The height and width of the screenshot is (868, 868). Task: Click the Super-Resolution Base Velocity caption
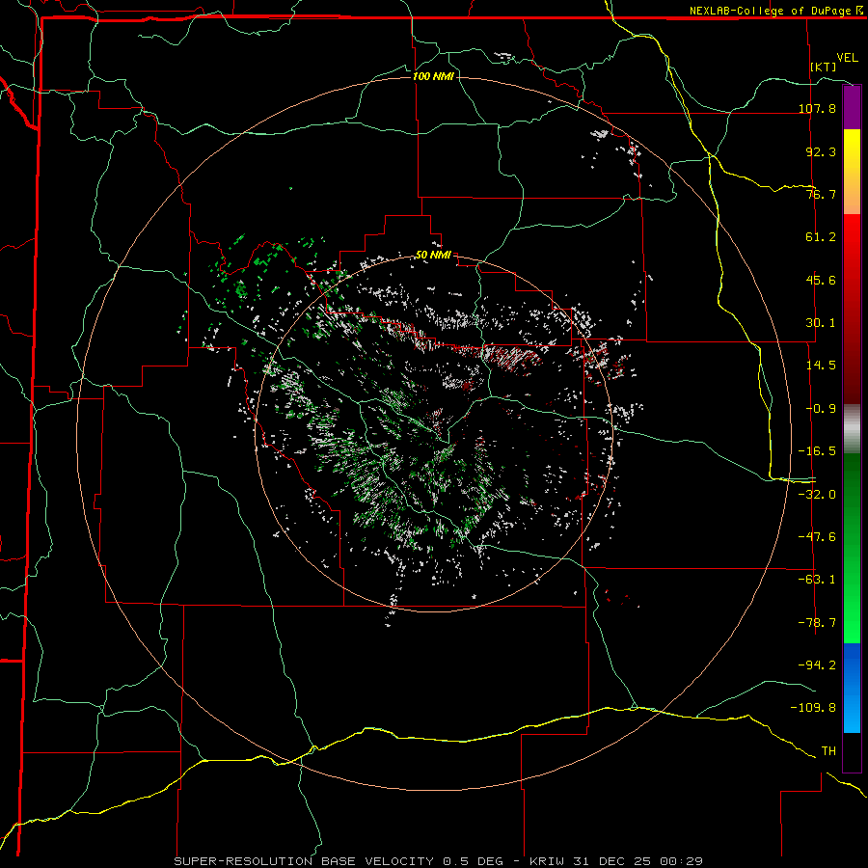tap(439, 861)
